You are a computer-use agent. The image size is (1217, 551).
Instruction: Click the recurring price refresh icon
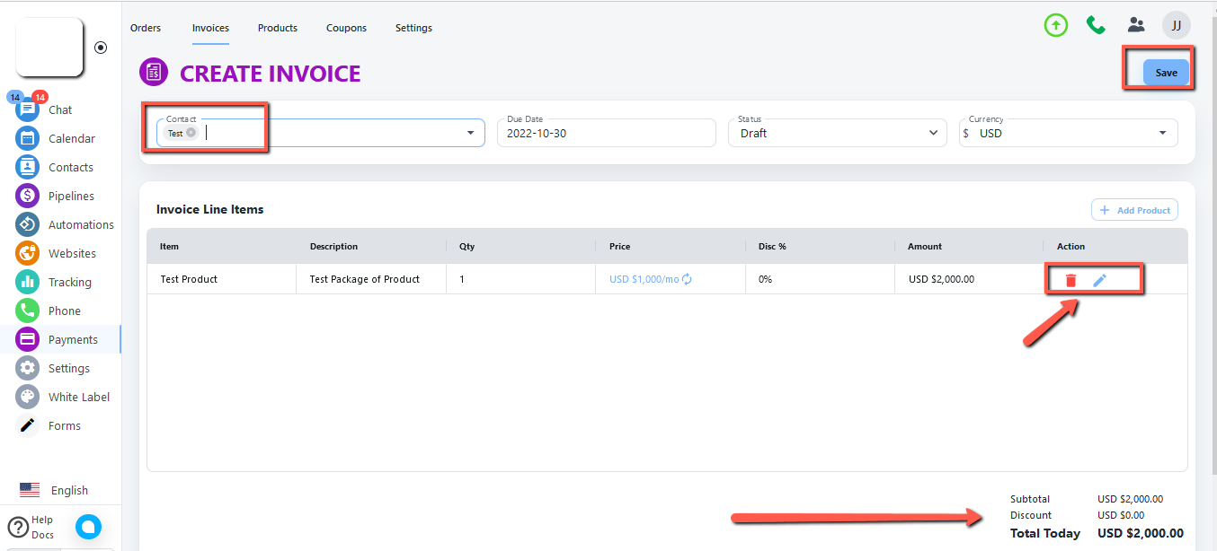[688, 279]
